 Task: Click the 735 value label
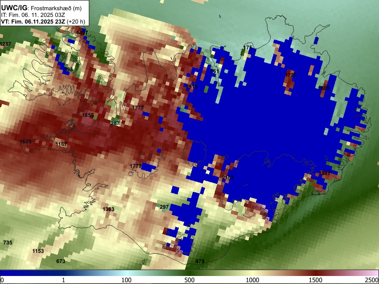pos(8,243)
